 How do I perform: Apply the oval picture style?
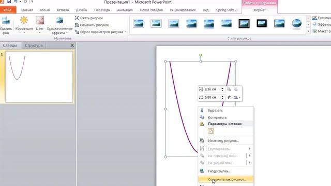tap(297, 23)
